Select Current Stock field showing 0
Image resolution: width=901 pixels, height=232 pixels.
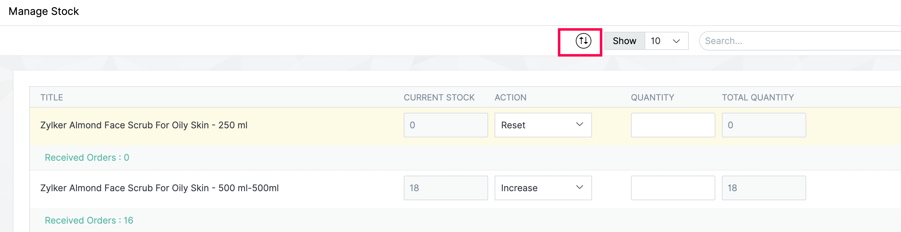pos(445,125)
